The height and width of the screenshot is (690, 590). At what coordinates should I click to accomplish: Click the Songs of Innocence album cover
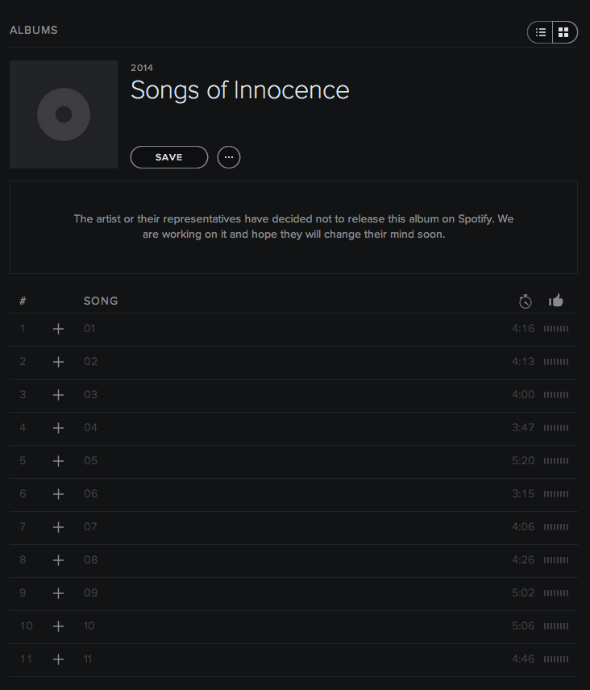64,114
